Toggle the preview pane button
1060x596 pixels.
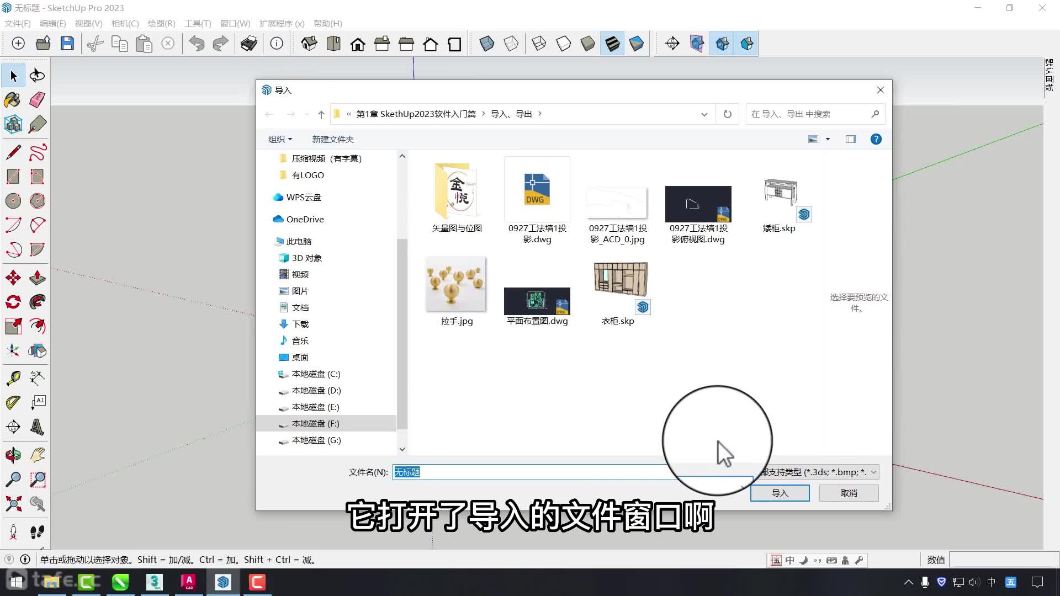[851, 139]
